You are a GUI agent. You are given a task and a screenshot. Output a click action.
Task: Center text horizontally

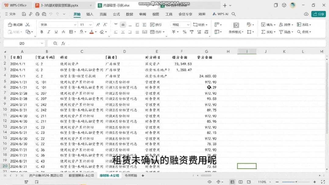pyautogui.click(x=123, y=32)
